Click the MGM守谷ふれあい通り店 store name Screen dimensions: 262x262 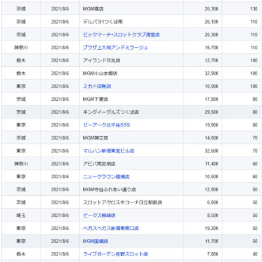[x=109, y=189]
